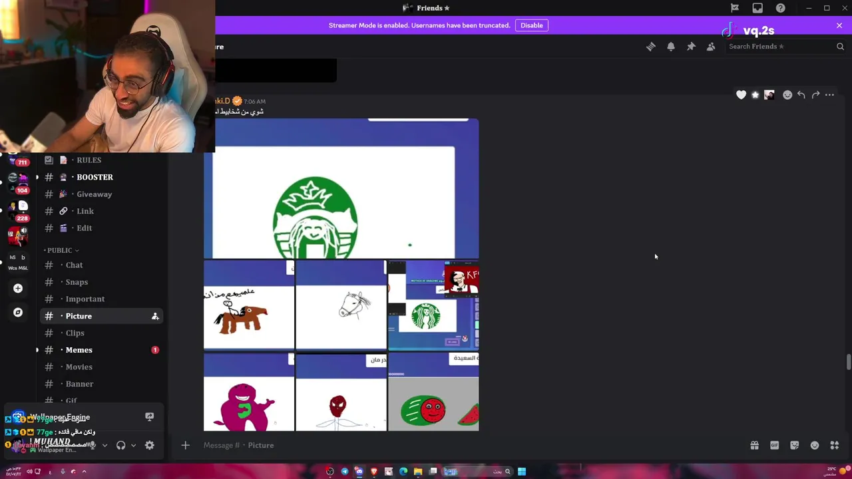Viewport: 852px width, 479px height.
Task: Open the Threads icon in channel header
Action: pos(651,47)
